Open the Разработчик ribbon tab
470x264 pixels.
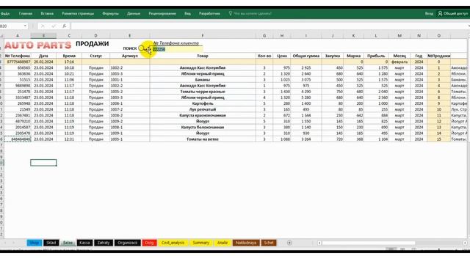[x=209, y=13]
